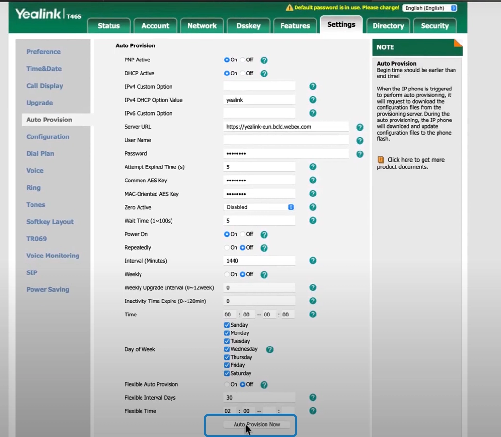501x437 pixels.
Task: Set DHCP Active to Off
Action: [243, 73]
